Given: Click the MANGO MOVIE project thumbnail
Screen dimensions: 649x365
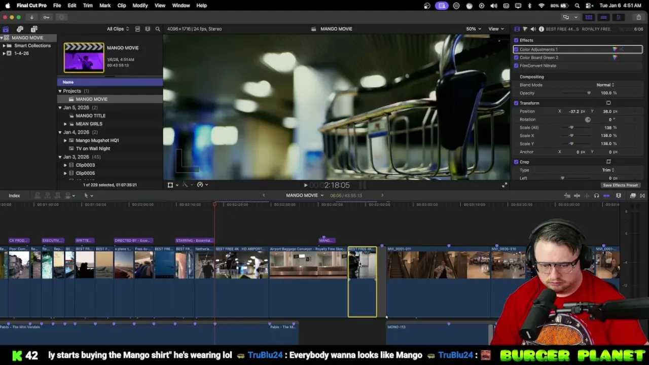Looking at the screenshot, I should point(84,58).
